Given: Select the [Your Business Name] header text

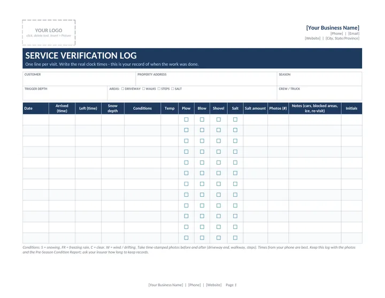Looking at the screenshot, I should (333, 27).
